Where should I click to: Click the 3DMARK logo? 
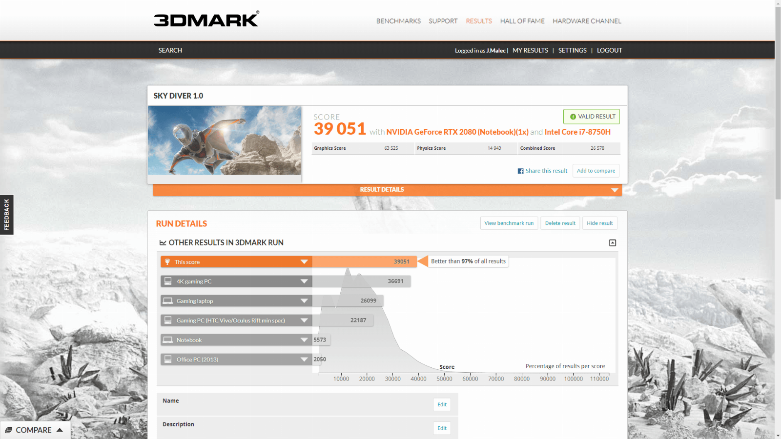pos(206,19)
